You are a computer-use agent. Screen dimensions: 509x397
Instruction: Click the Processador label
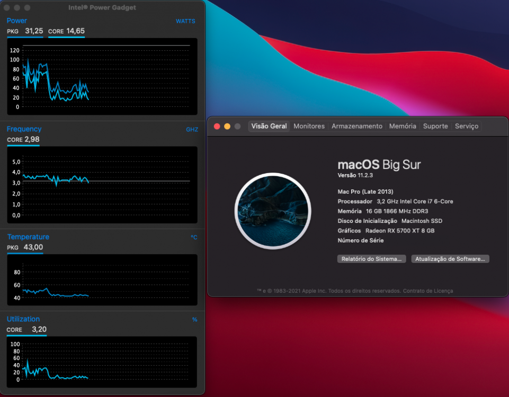coord(355,202)
